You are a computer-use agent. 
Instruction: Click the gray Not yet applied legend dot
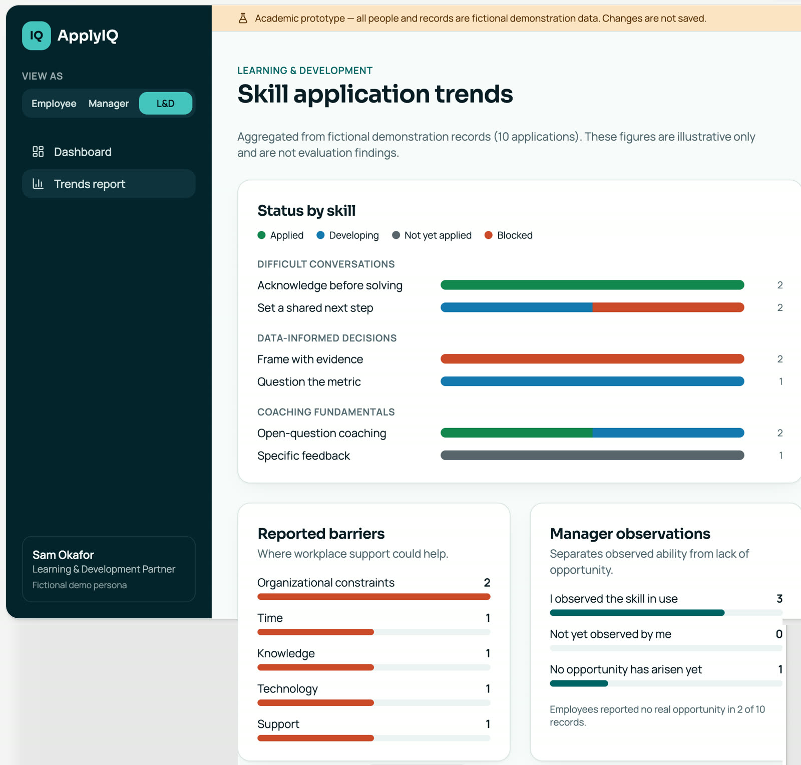(396, 235)
